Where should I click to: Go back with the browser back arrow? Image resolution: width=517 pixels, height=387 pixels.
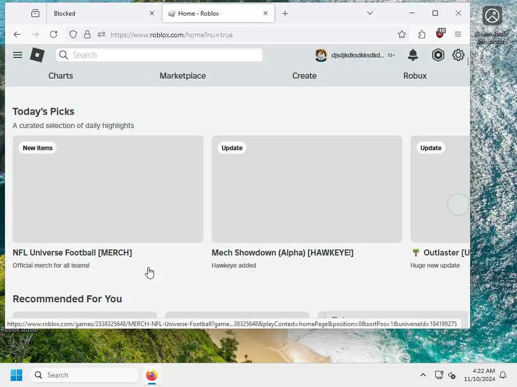17,35
